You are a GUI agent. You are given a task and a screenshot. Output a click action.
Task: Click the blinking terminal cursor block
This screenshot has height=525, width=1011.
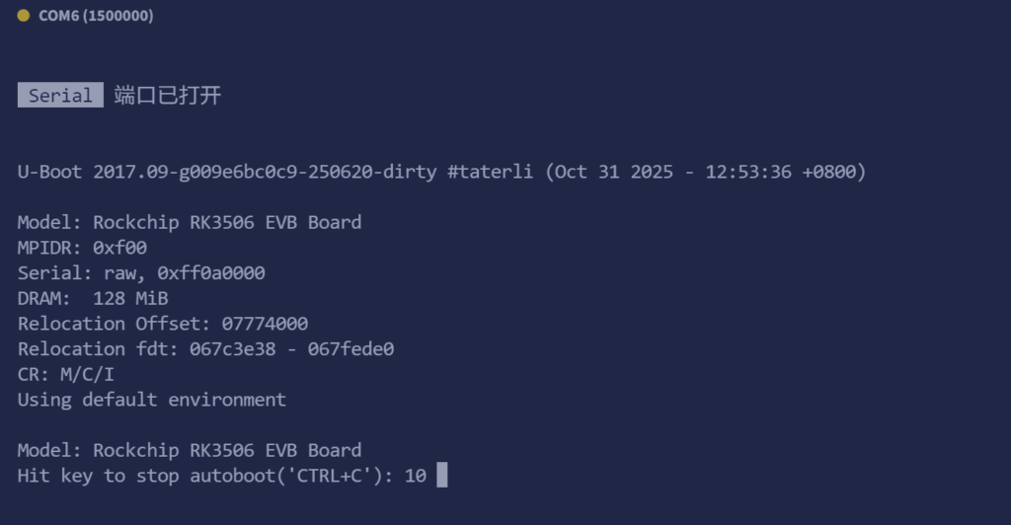(x=442, y=476)
